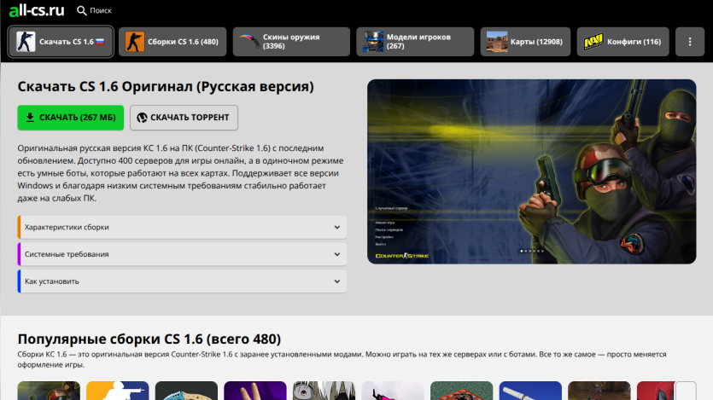This screenshot has width=713, height=400.
Task: Click chevron on Как установить row
Action: [x=337, y=281]
